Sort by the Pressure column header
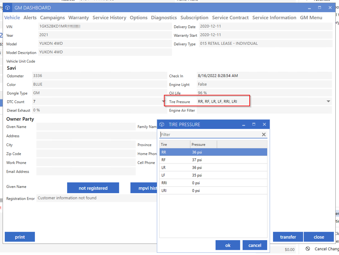The height and width of the screenshot is (255, 339). [x=204, y=145]
